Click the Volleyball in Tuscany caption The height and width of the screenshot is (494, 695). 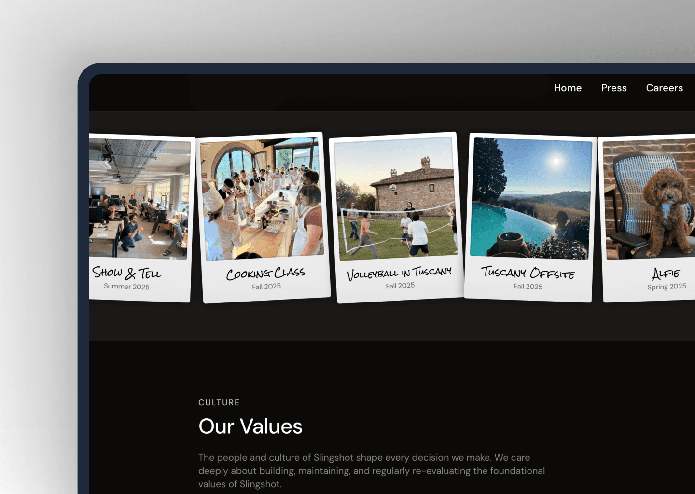point(400,273)
